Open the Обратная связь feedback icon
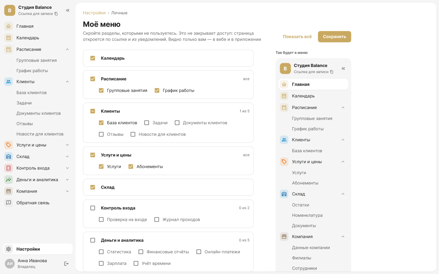This screenshot has width=439, height=274. (9, 203)
